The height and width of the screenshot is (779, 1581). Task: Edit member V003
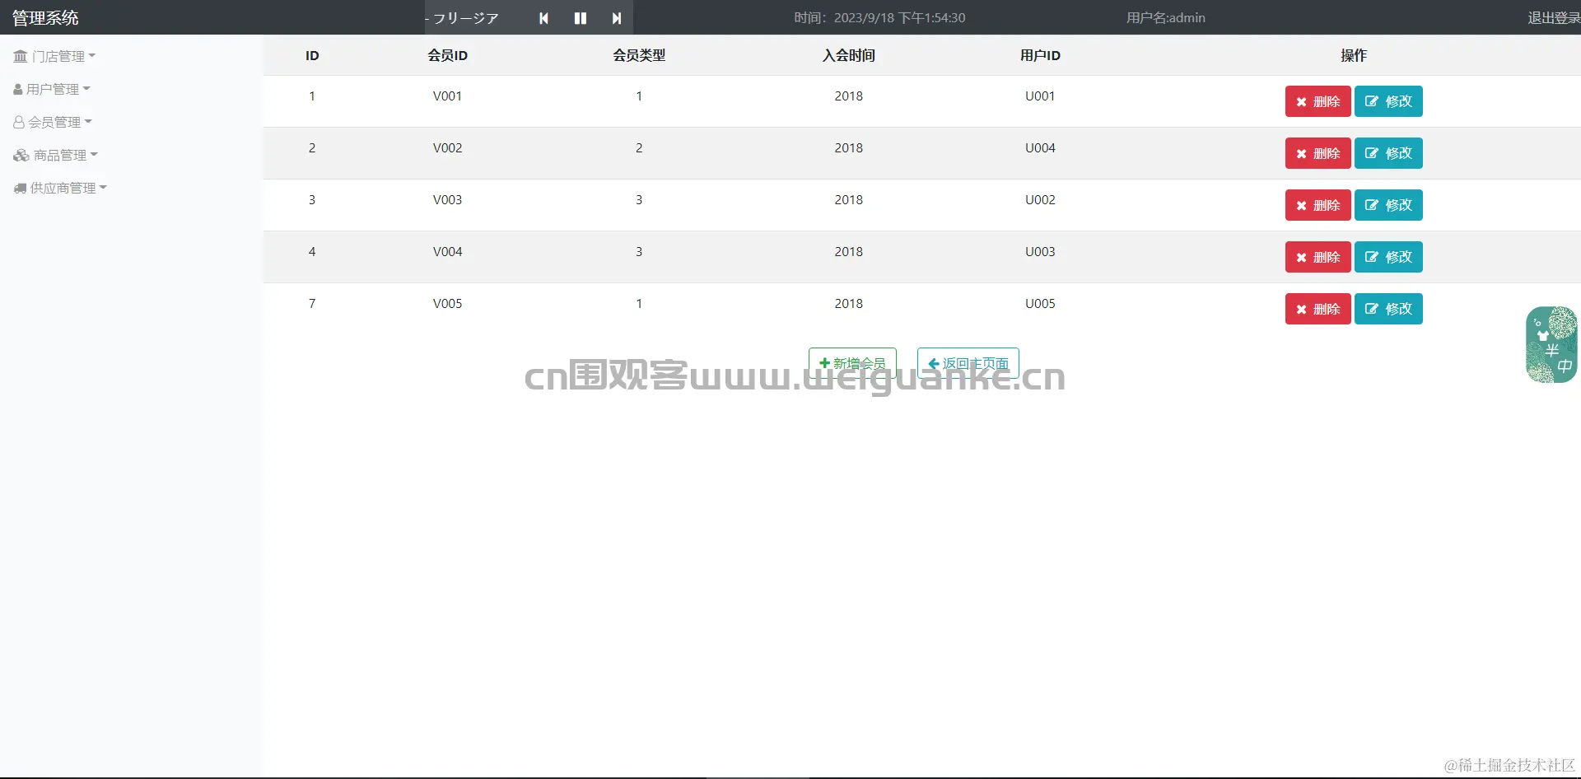[x=1388, y=205]
